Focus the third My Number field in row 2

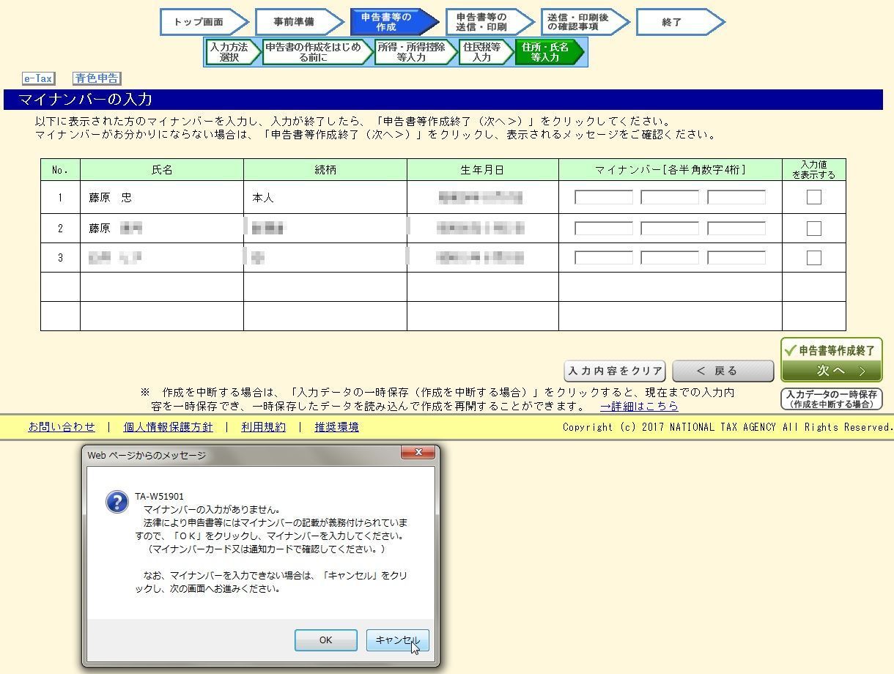pyautogui.click(x=736, y=229)
